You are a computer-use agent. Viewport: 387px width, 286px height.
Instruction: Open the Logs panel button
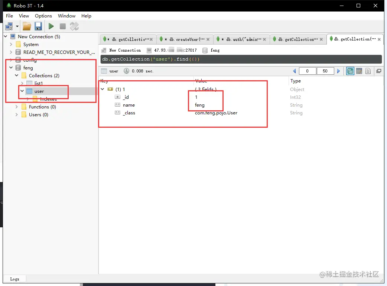tap(14, 279)
